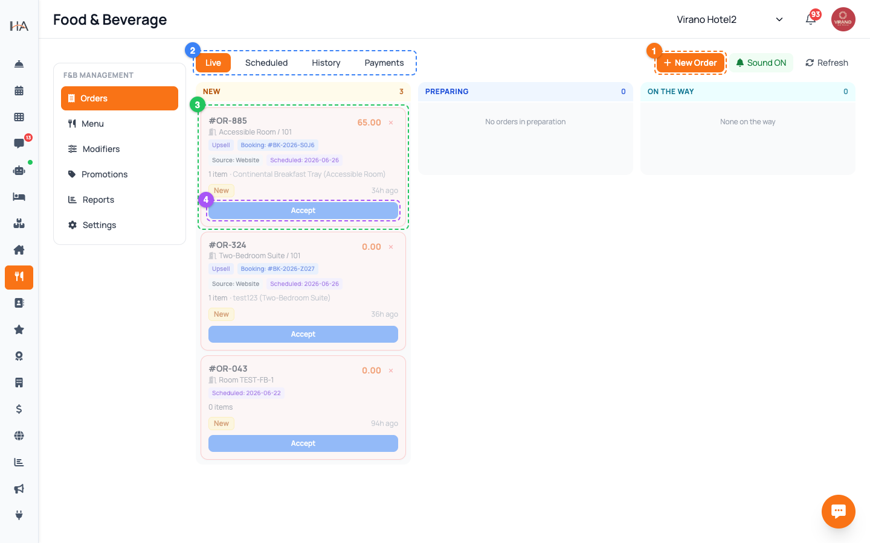Screen dimensions: 870x543
Task: Open chat messages icon with 13 badge
Action: tap(19, 144)
